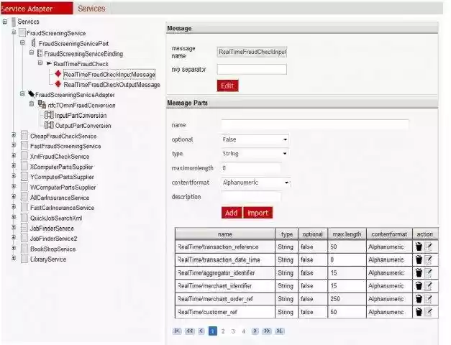Expand the CheapFraudCheckService node

14,135
